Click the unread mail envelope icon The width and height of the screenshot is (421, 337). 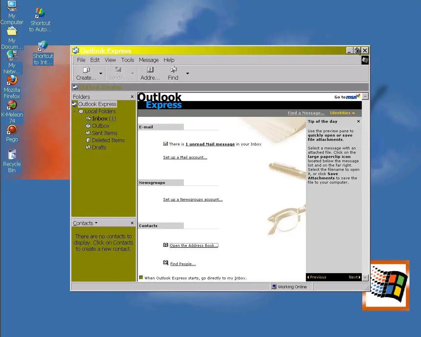coord(165,144)
